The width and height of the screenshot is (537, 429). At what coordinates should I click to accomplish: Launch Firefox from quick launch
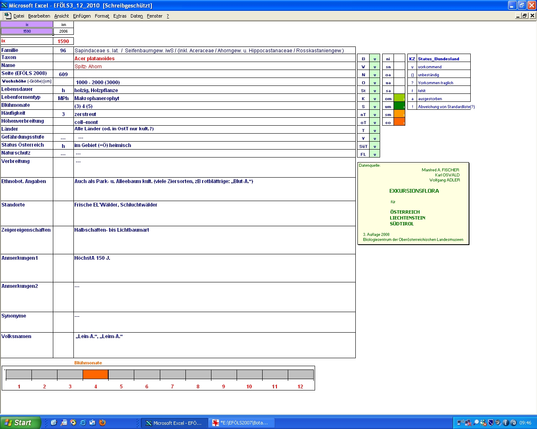pyautogui.click(x=102, y=423)
